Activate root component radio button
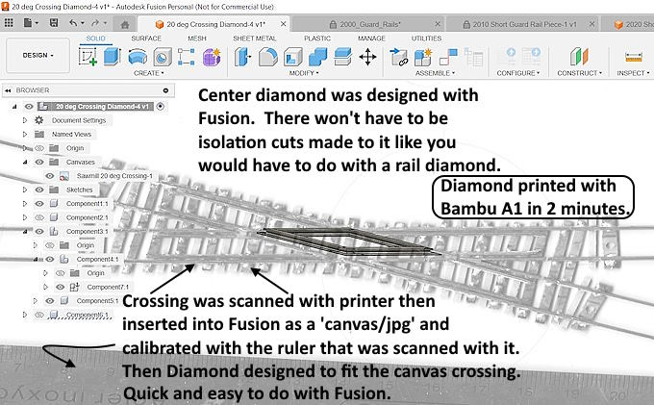 point(160,106)
